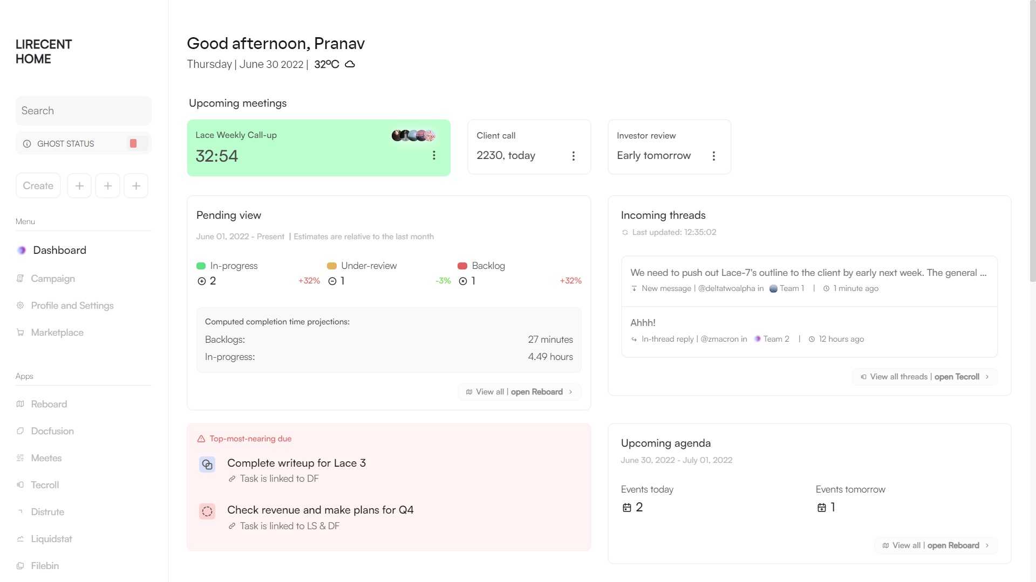The height and width of the screenshot is (582, 1036).
Task: Click the Events tomorrow calendar icon
Action: tap(821, 508)
